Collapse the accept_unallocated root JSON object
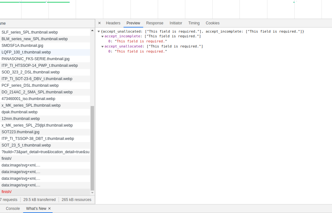 click(99, 31)
